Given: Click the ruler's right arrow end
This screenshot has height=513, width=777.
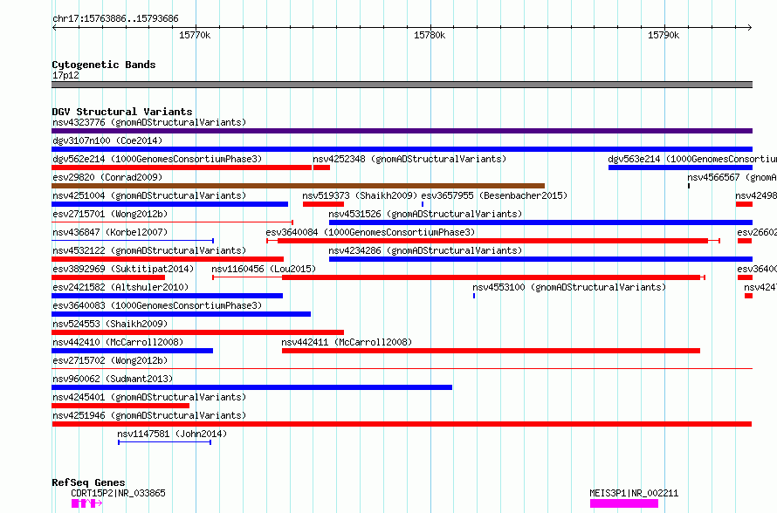Looking at the screenshot, I should tap(750, 27).
